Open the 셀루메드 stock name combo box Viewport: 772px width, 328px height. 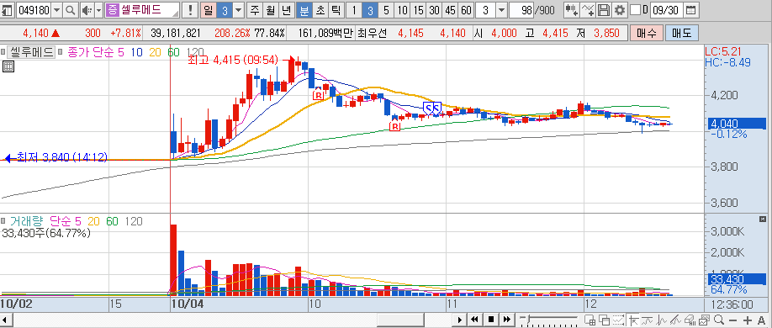coord(142,9)
